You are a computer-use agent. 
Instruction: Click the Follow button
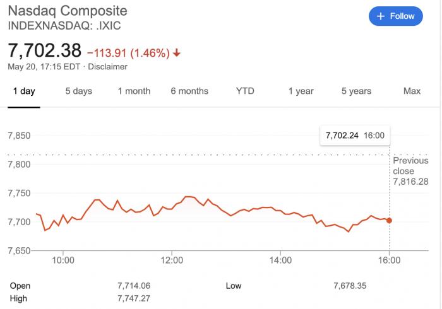[x=396, y=16]
